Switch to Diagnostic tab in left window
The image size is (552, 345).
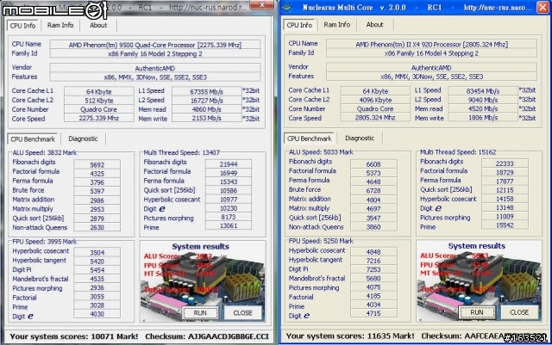coord(83,139)
